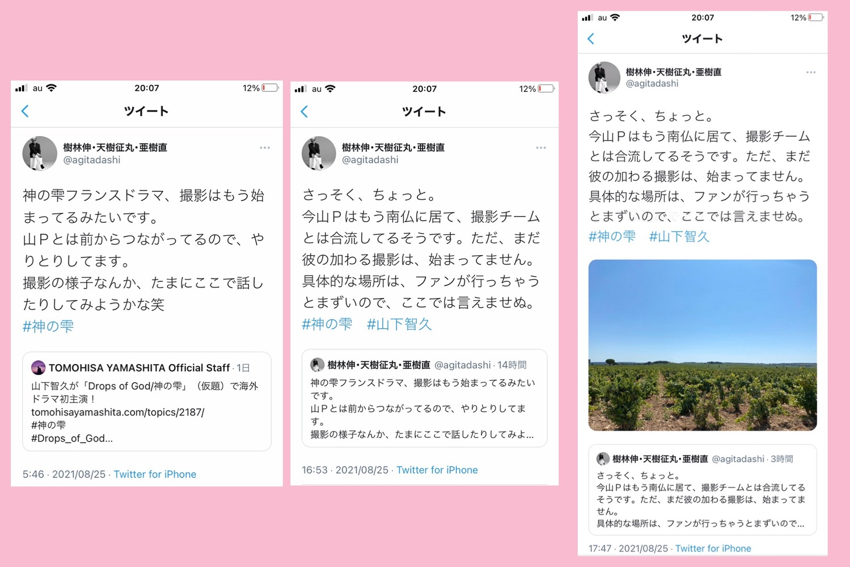Open #神の雫 hashtag in the left tweet

click(x=48, y=326)
